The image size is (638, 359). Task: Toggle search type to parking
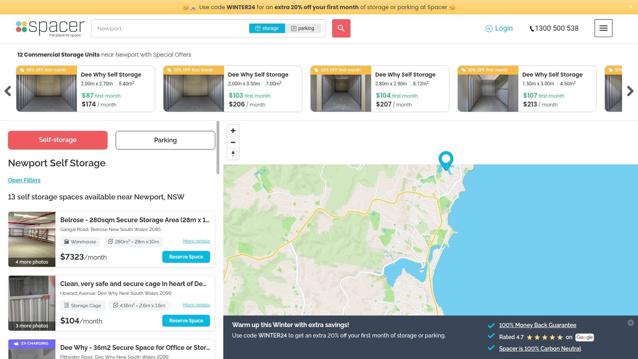[303, 28]
